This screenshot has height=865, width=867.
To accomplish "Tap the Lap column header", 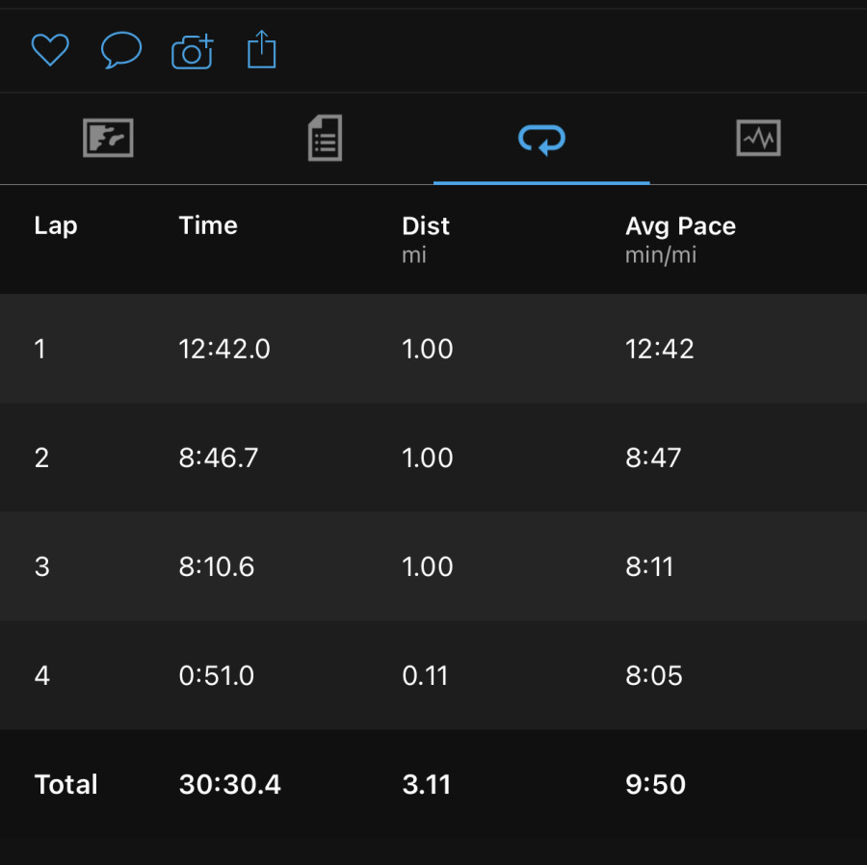I will (56, 226).
